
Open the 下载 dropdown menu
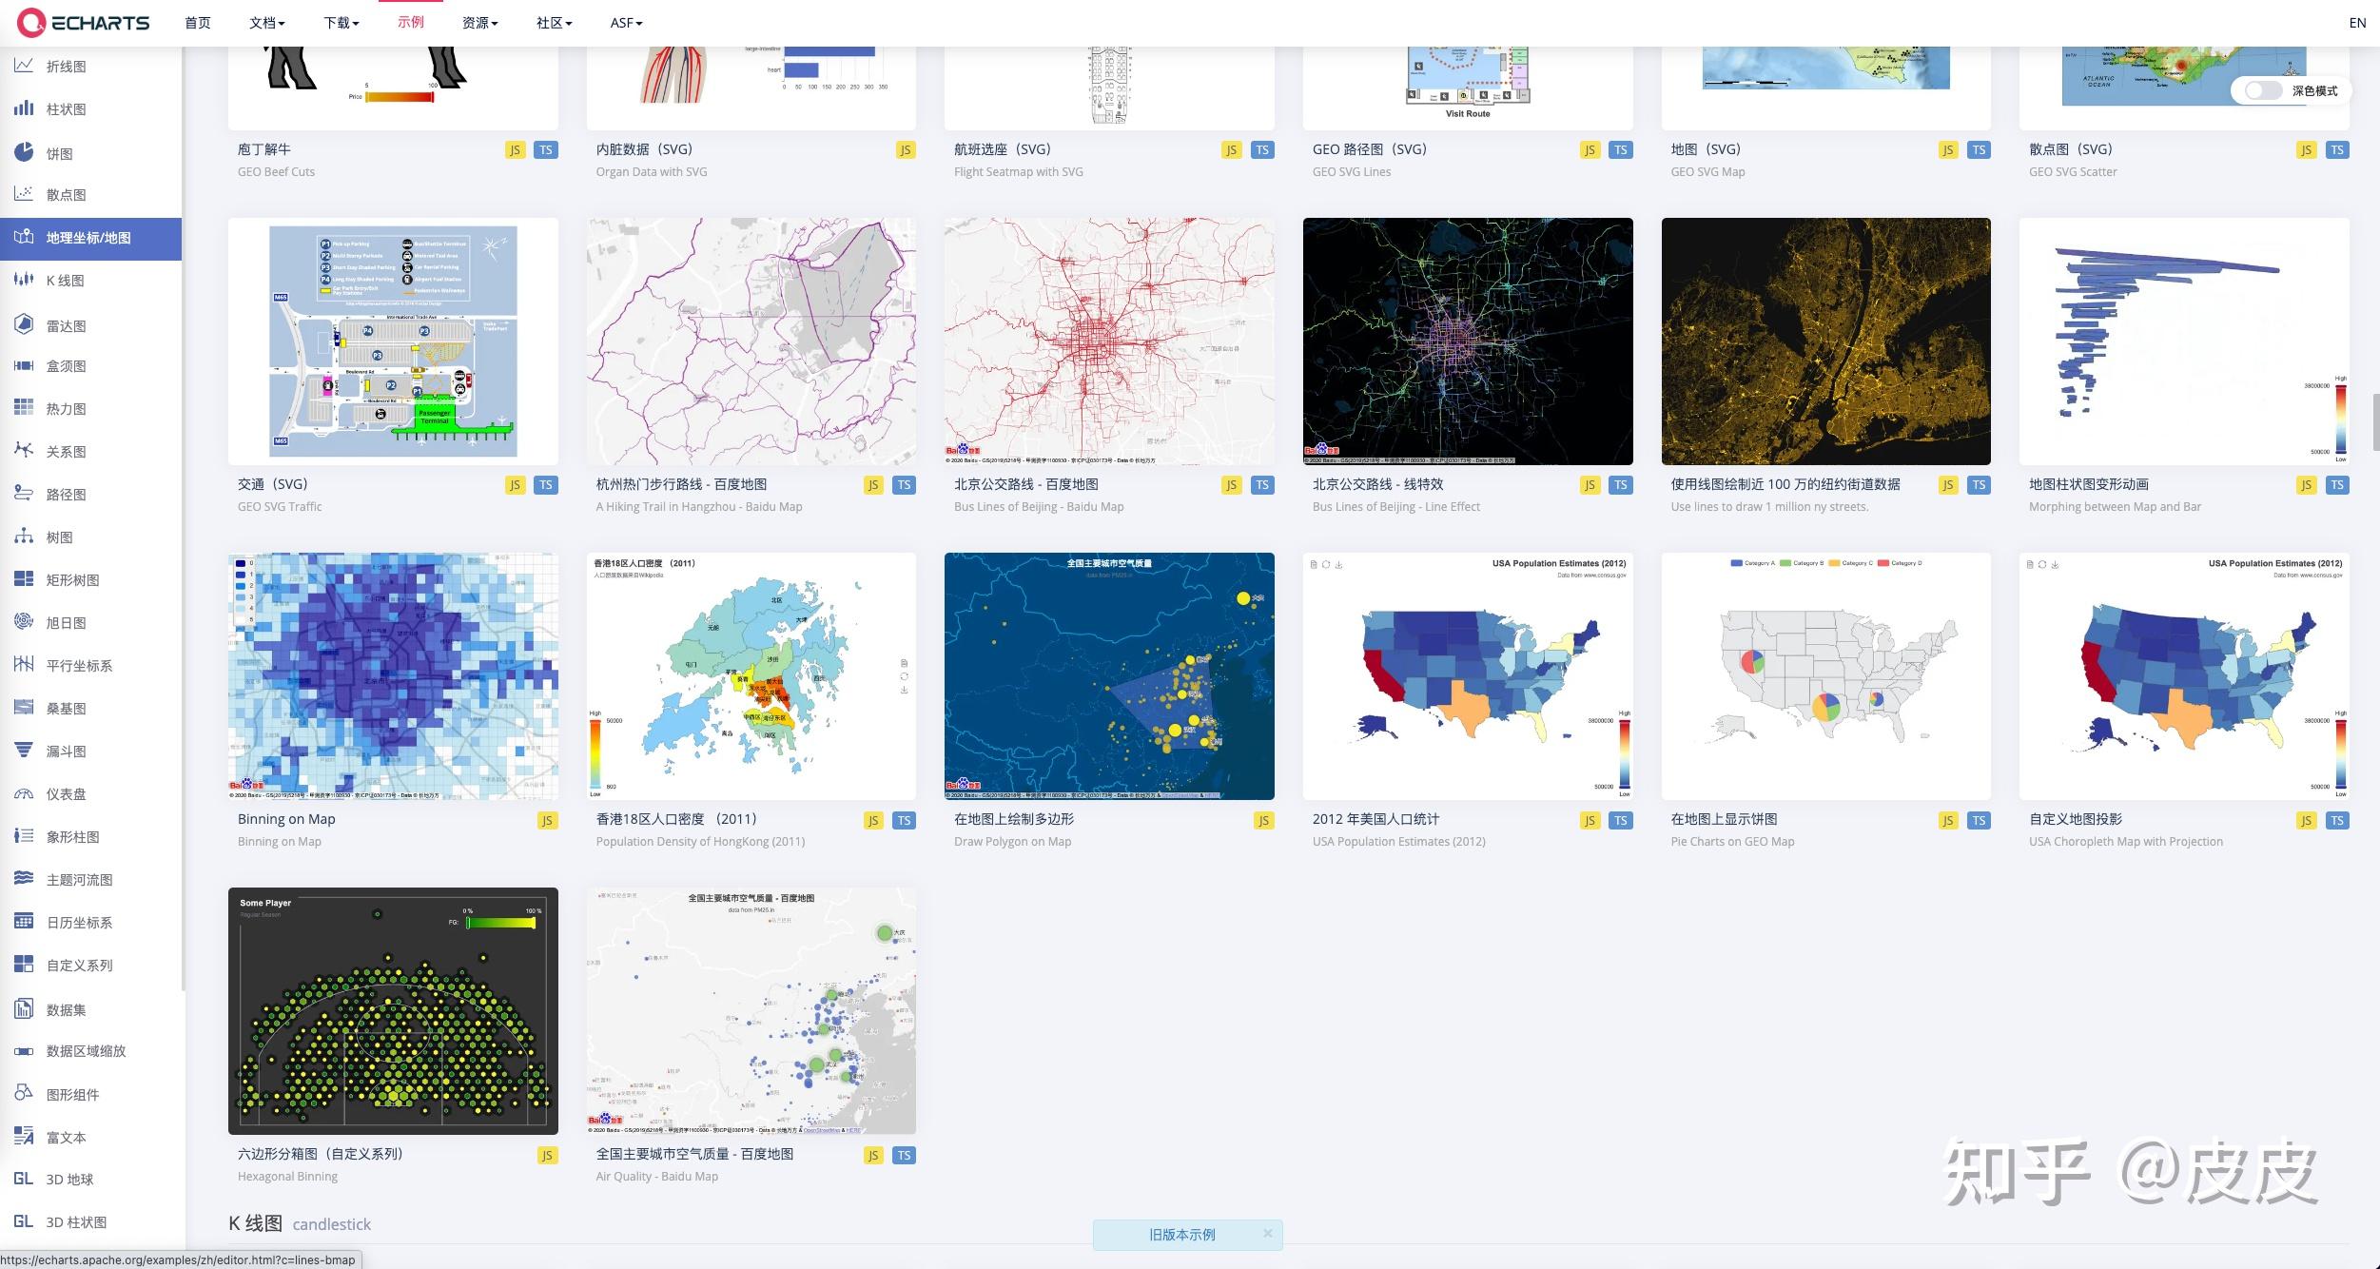pyautogui.click(x=340, y=22)
